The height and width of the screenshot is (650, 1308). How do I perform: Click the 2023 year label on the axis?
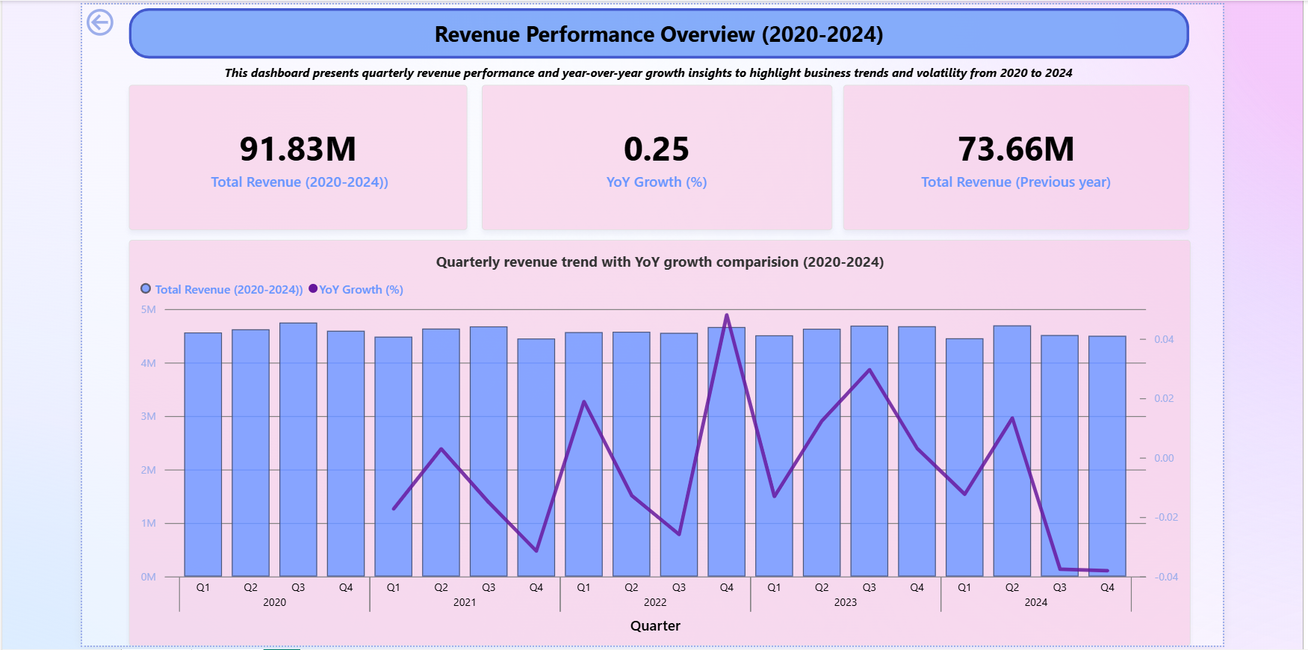pyautogui.click(x=846, y=602)
